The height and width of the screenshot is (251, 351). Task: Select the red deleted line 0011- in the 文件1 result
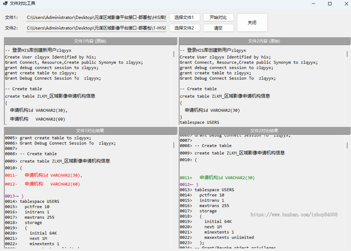(44, 175)
